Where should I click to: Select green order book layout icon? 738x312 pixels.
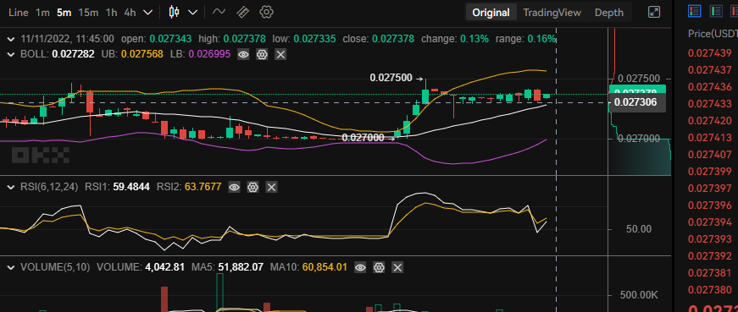[x=716, y=11]
